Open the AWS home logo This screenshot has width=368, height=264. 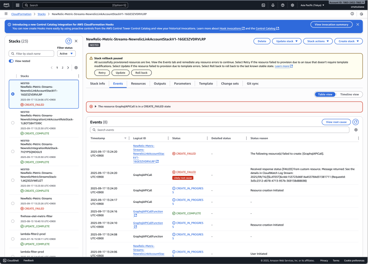point(6,5)
